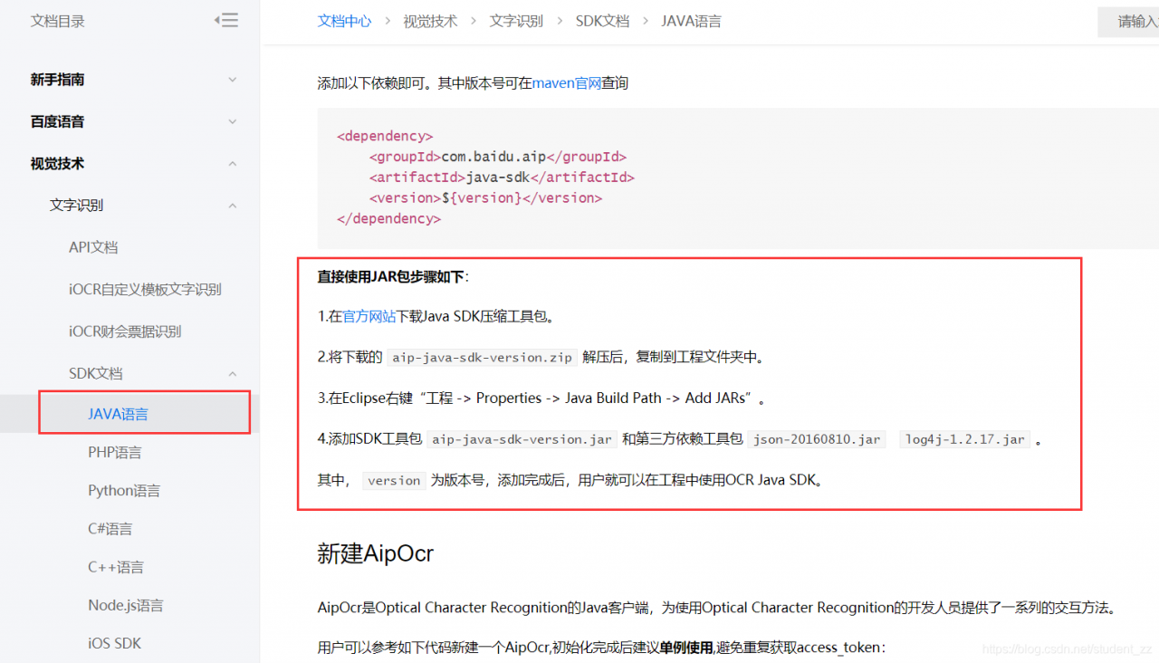The width and height of the screenshot is (1159, 663).
Task: Open Python语言 SDK doc
Action: [x=124, y=490]
